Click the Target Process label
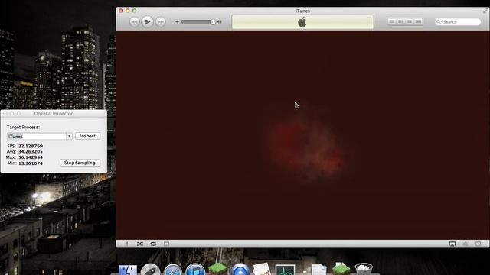 point(23,128)
